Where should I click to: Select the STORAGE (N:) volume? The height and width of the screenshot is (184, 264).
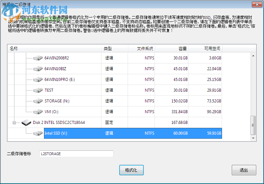point(57,101)
